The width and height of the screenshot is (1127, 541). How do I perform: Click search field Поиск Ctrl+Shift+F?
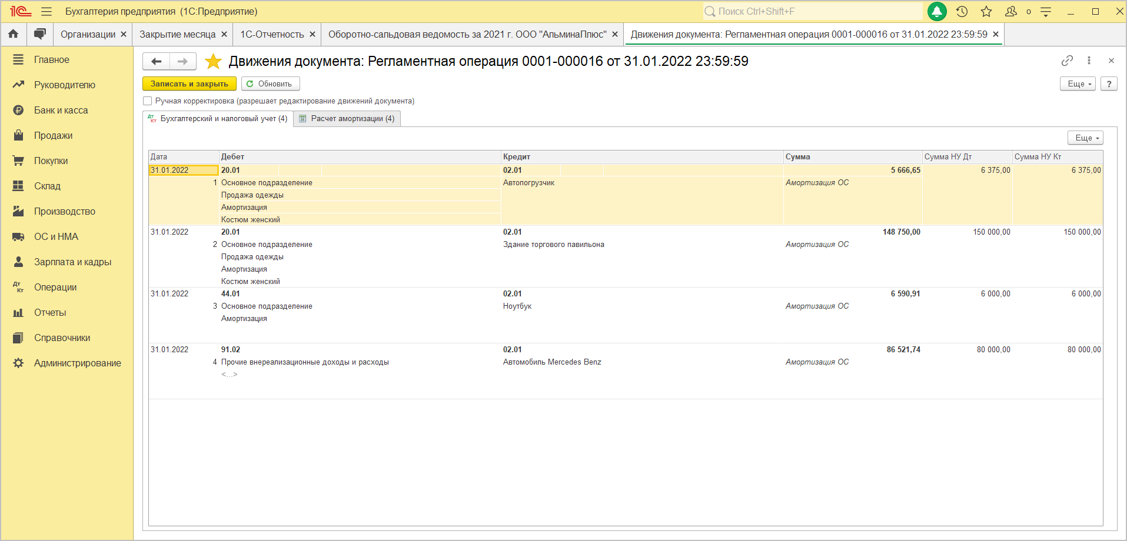point(812,12)
